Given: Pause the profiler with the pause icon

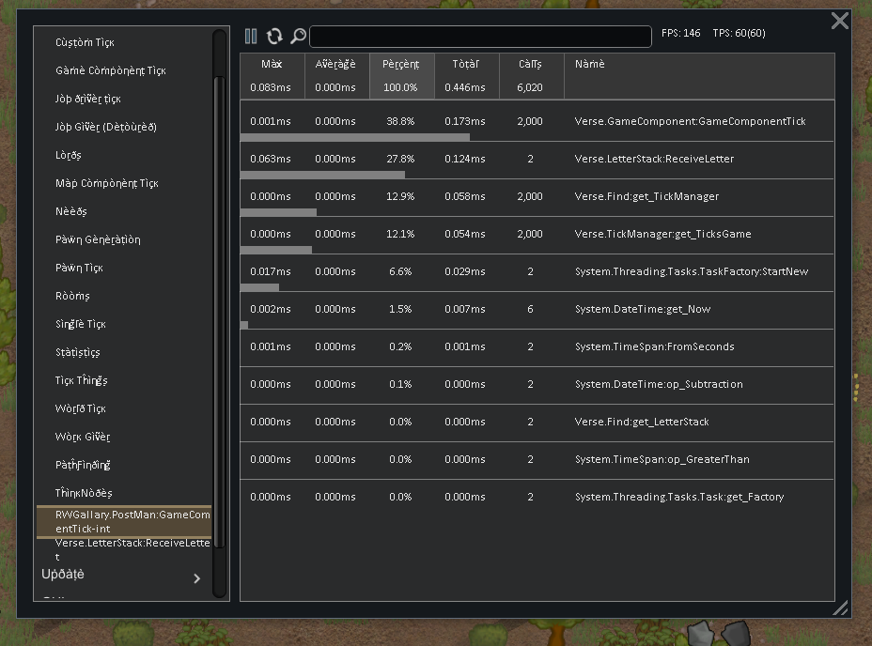Looking at the screenshot, I should pyautogui.click(x=251, y=37).
